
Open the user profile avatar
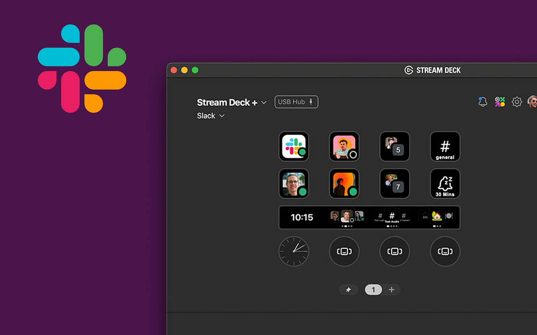(x=532, y=101)
